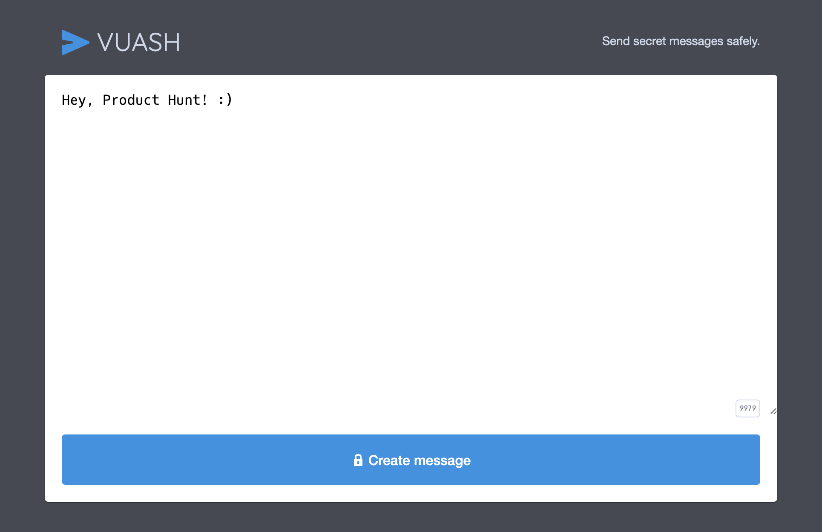The width and height of the screenshot is (822, 532).
Task: Click the remaining characters indicator
Action: (747, 408)
